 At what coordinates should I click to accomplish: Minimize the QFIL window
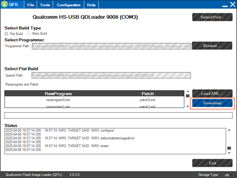[x=225, y=6]
